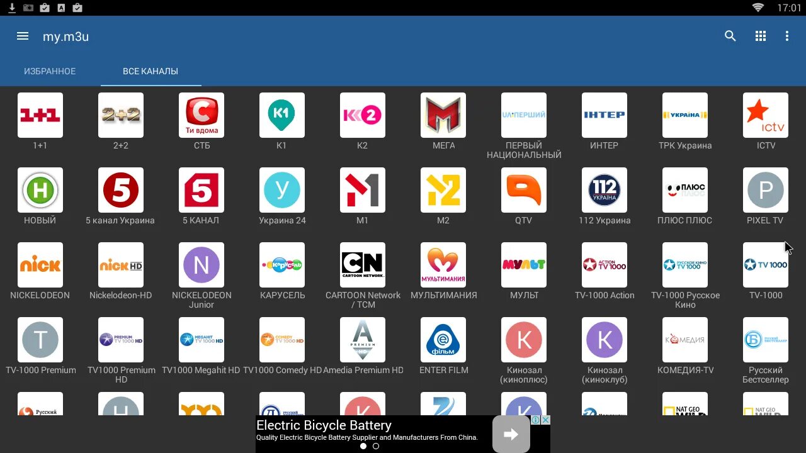The height and width of the screenshot is (453, 806).
Task: Launch the СТБ channel
Action: click(201, 115)
